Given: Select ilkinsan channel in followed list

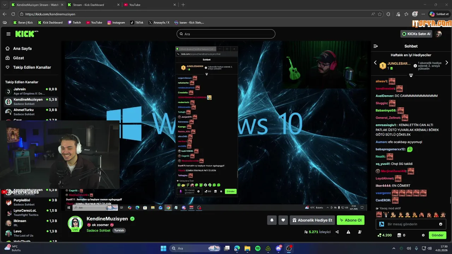Looking at the screenshot, I should [x=31, y=223].
